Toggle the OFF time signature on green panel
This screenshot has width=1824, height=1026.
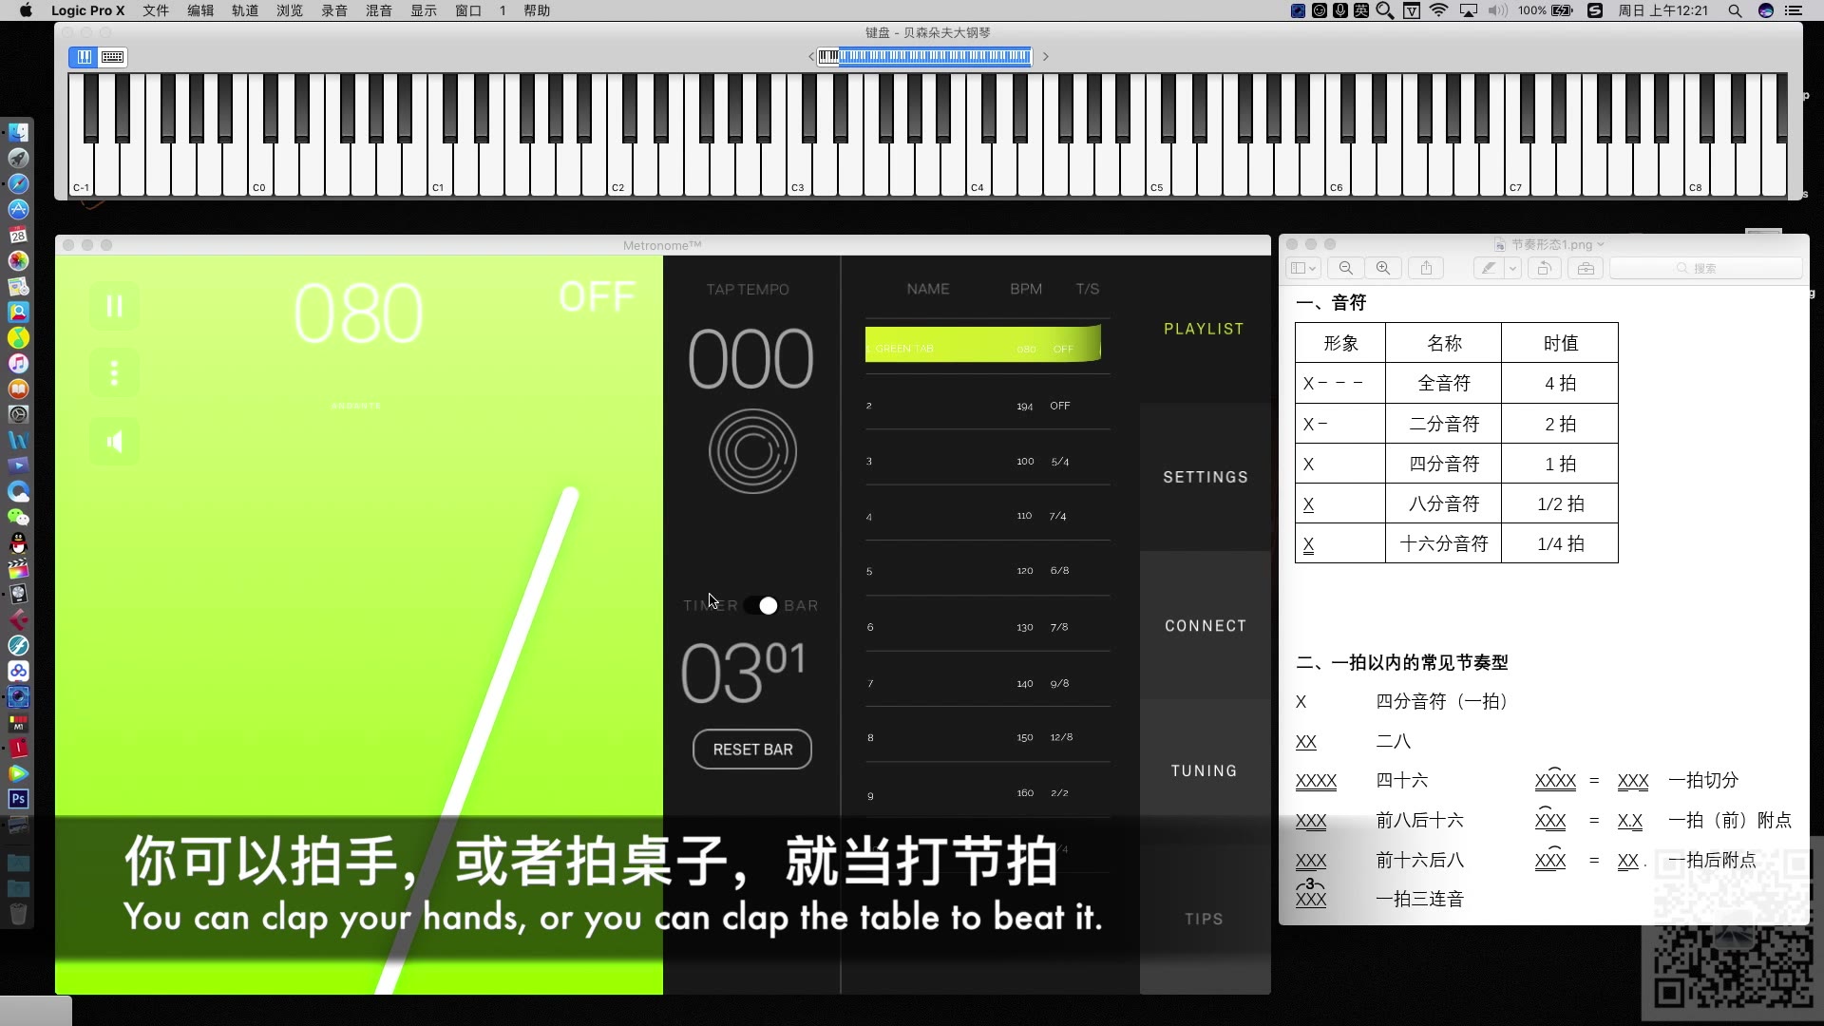597,297
